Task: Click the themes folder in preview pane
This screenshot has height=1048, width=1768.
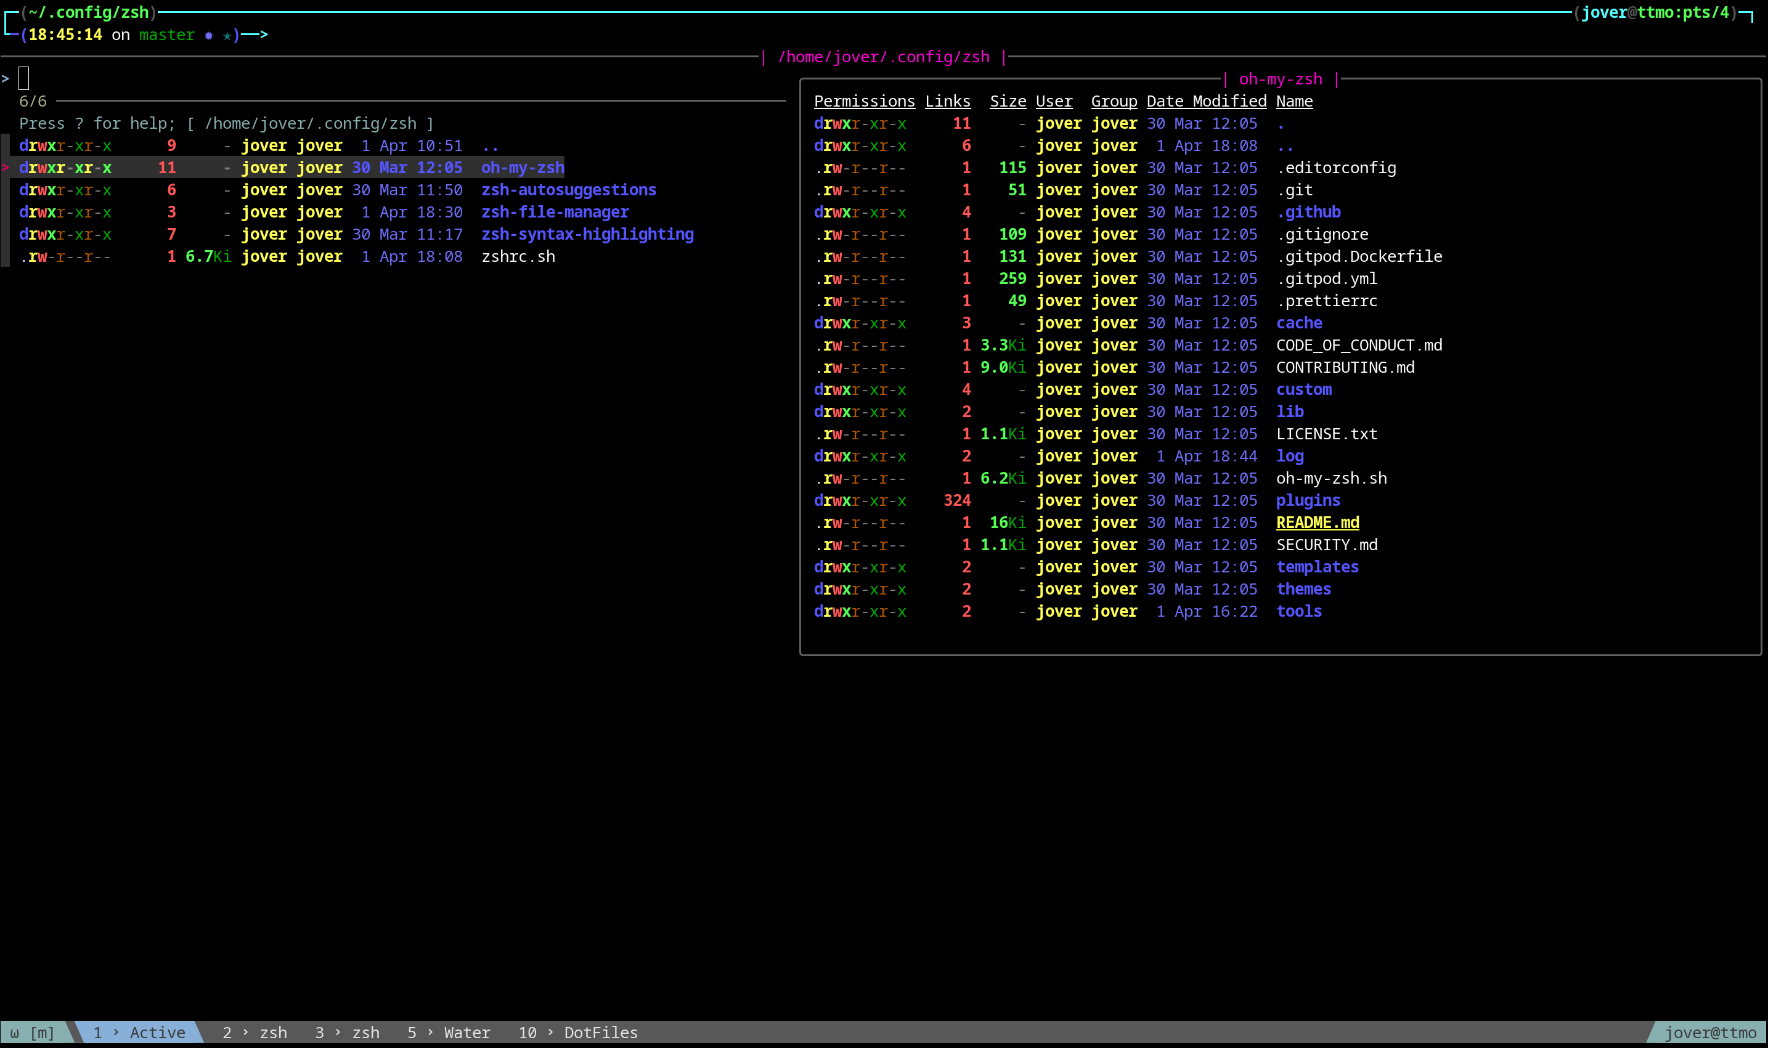Action: [x=1303, y=589]
